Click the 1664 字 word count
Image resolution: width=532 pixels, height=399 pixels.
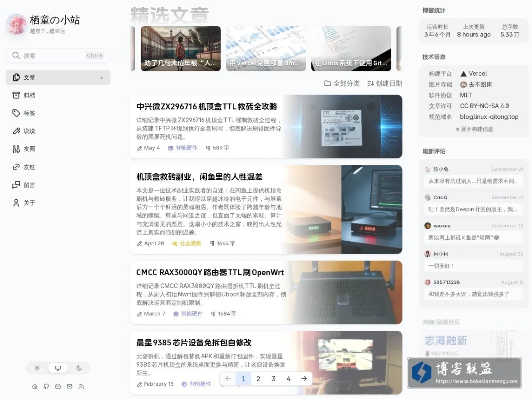[222, 243]
